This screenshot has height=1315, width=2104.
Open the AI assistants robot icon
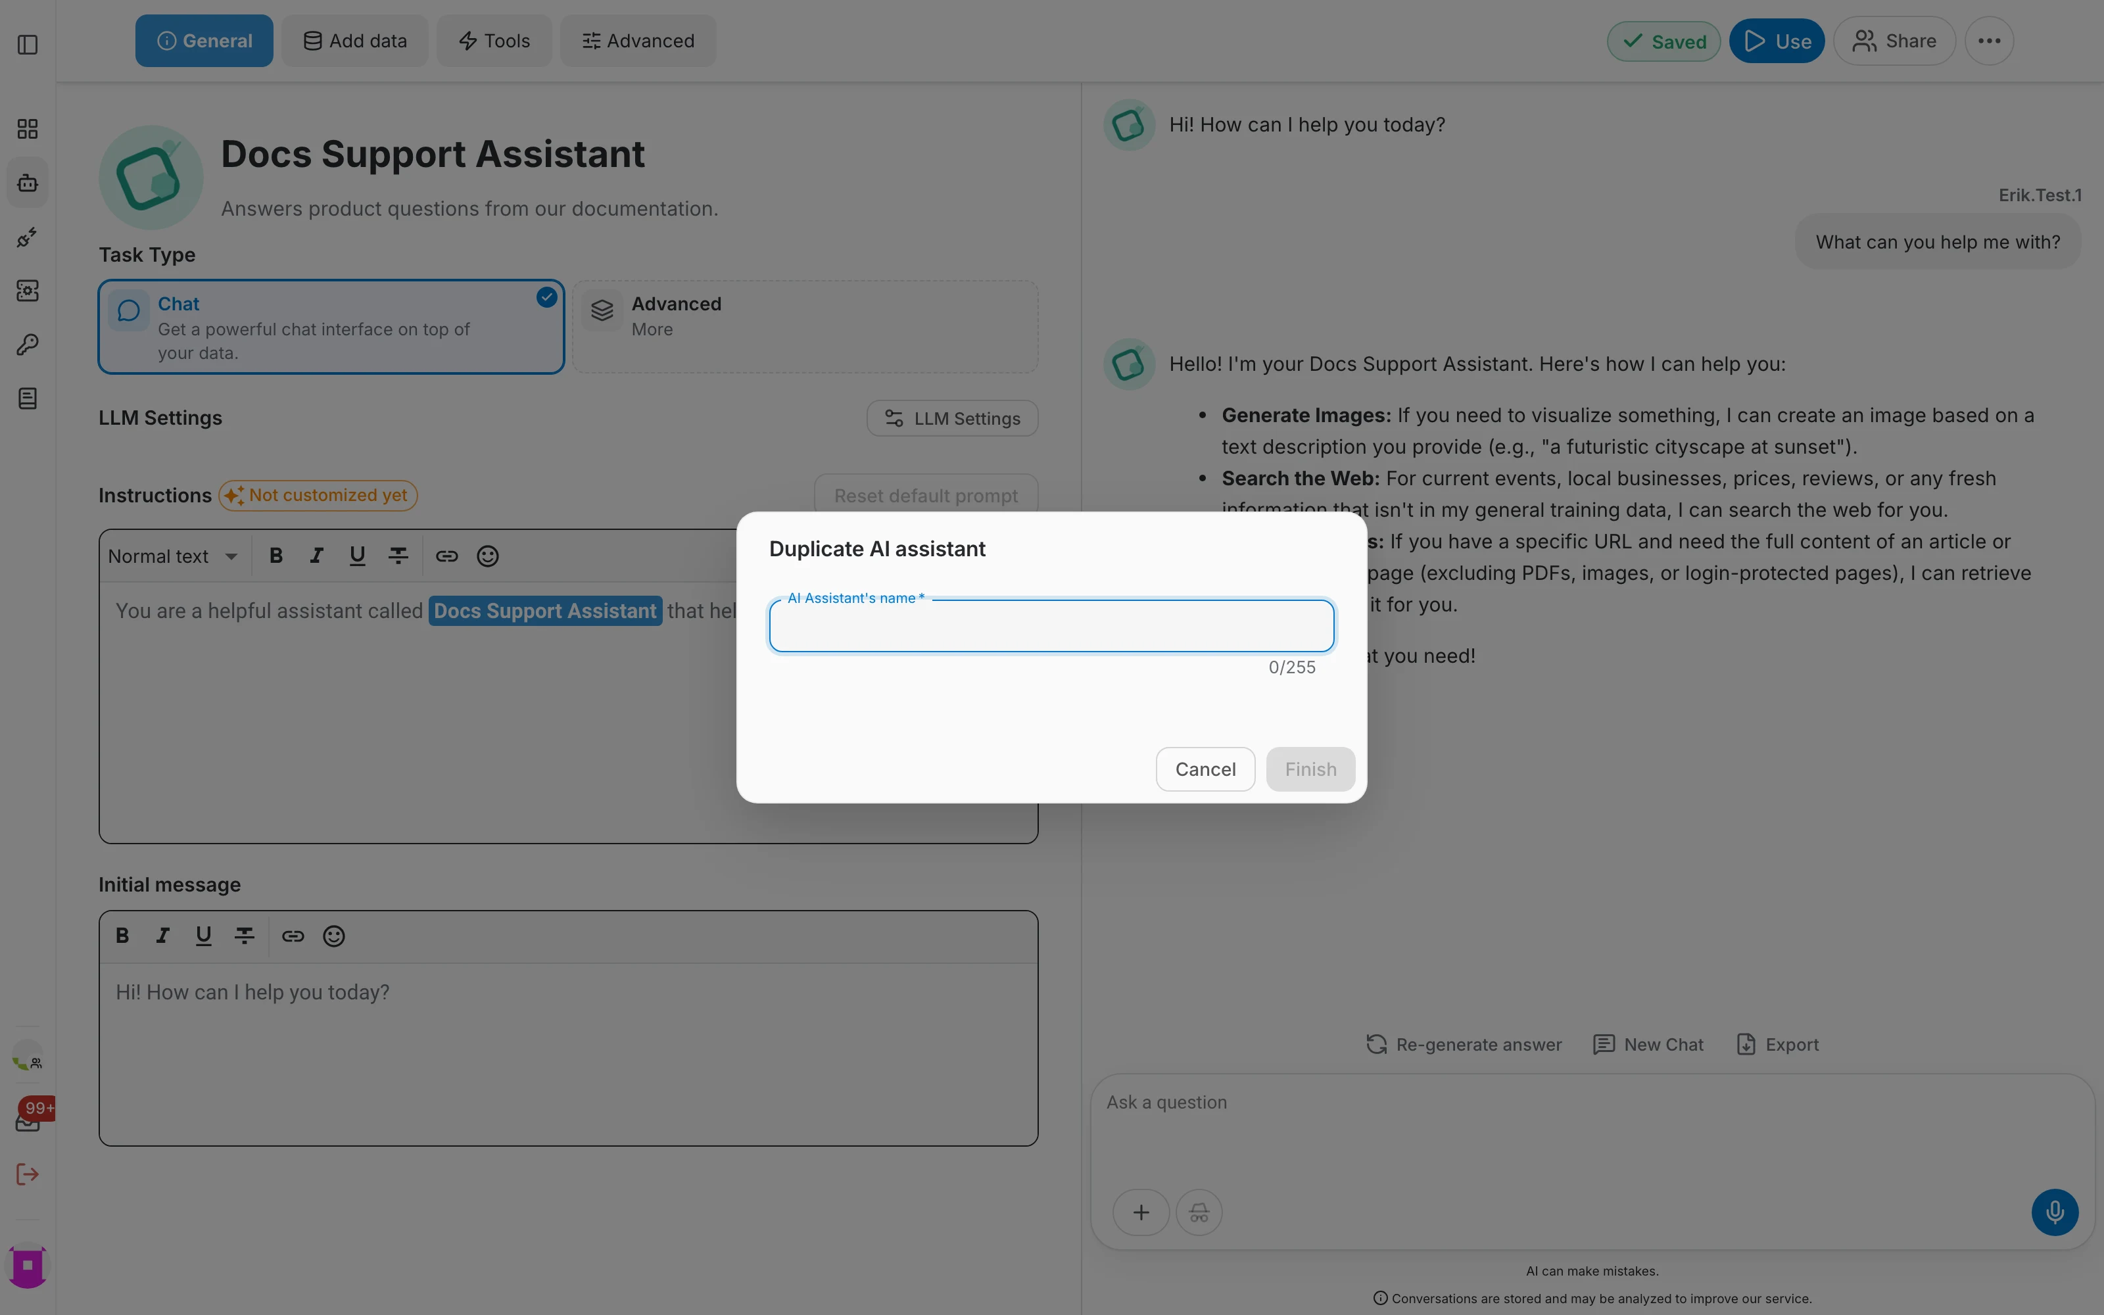point(28,183)
